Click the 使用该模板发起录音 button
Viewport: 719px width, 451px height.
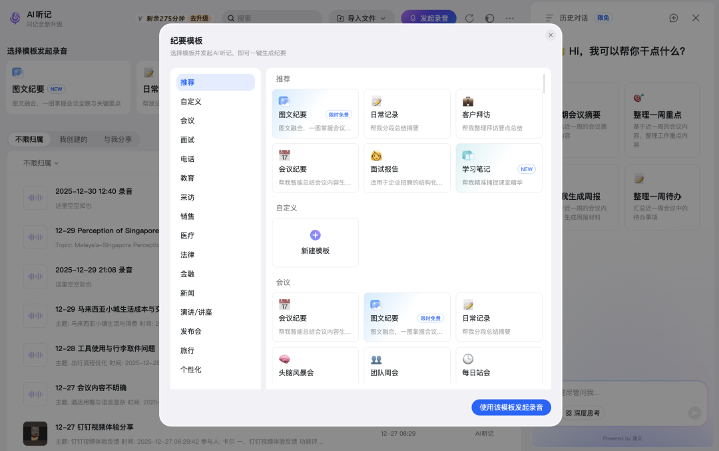[511, 407]
